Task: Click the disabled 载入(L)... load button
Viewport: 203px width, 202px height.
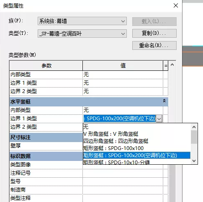Action: 154,21
